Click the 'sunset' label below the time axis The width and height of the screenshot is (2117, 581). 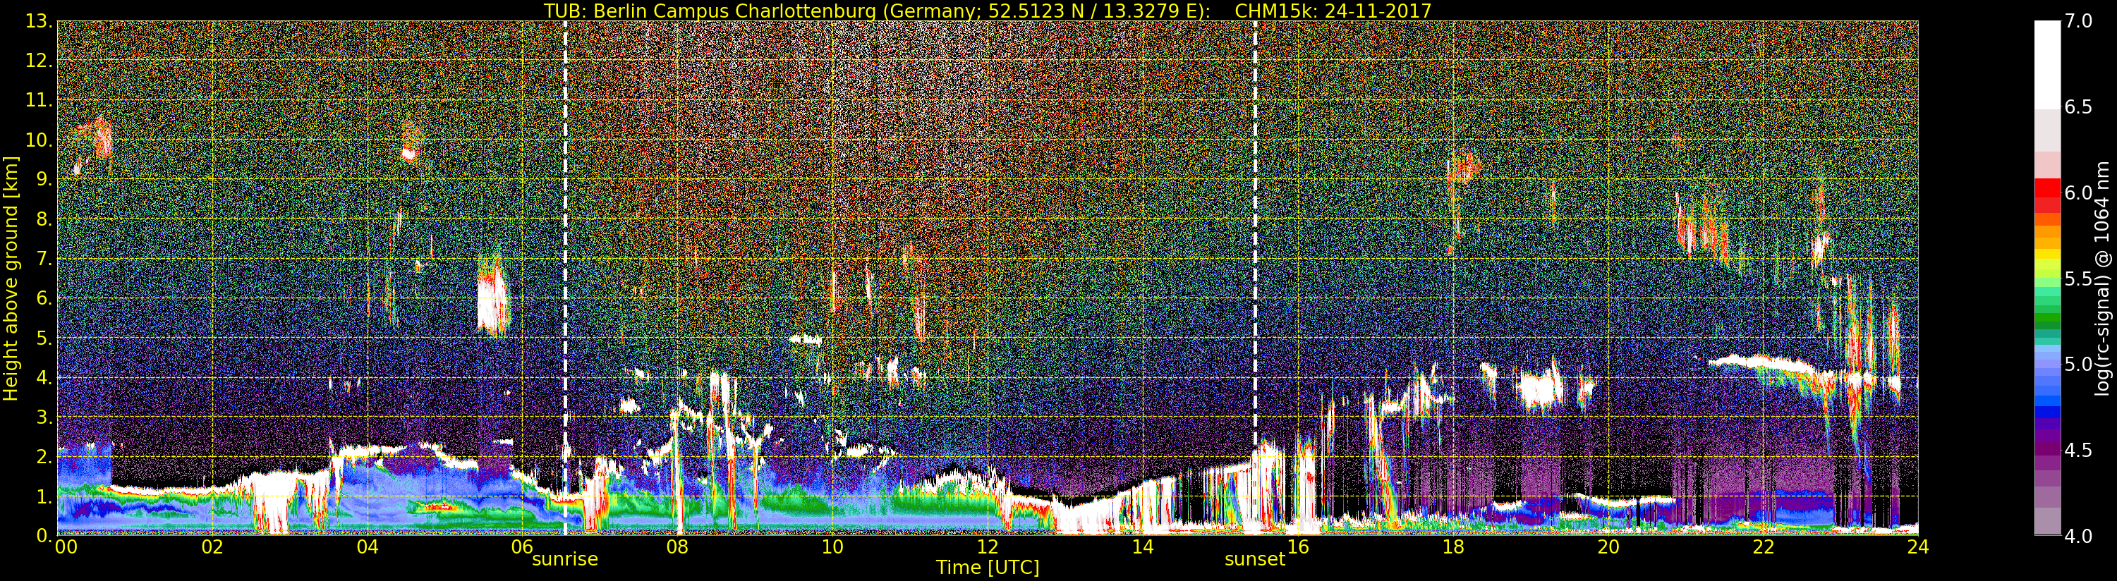(1254, 560)
